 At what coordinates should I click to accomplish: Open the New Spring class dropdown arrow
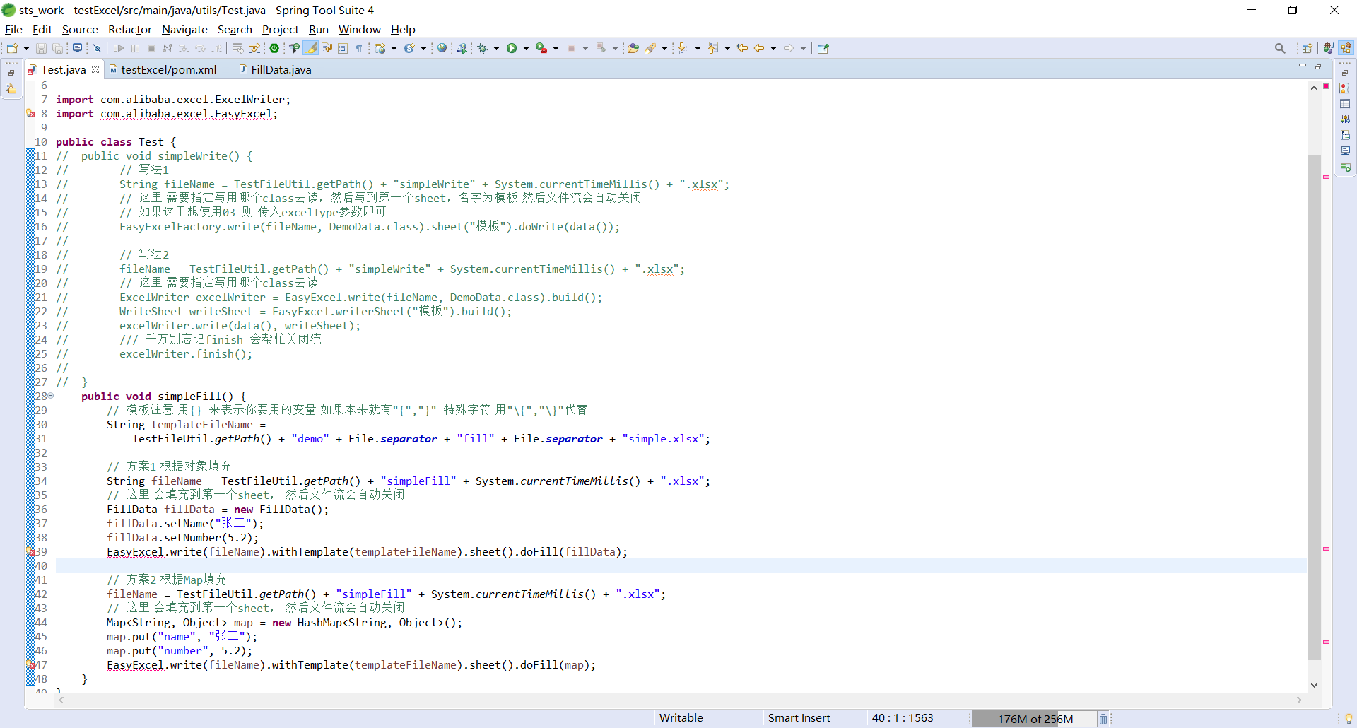click(423, 48)
